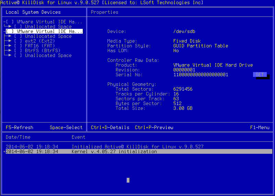This screenshot has height=196, width=275.
Task: Click Product value VMware Virtual IDE Hard Drive
Action: point(213,65)
